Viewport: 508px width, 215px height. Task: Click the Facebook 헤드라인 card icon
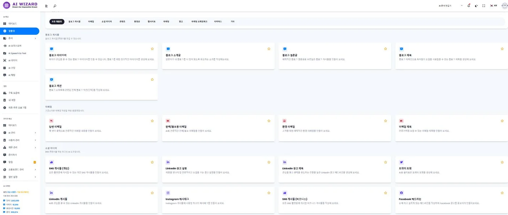401,193
